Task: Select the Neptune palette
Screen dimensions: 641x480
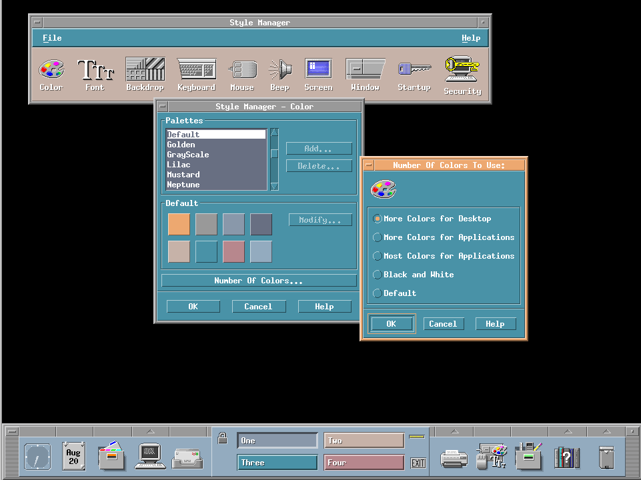Action: tap(216, 185)
